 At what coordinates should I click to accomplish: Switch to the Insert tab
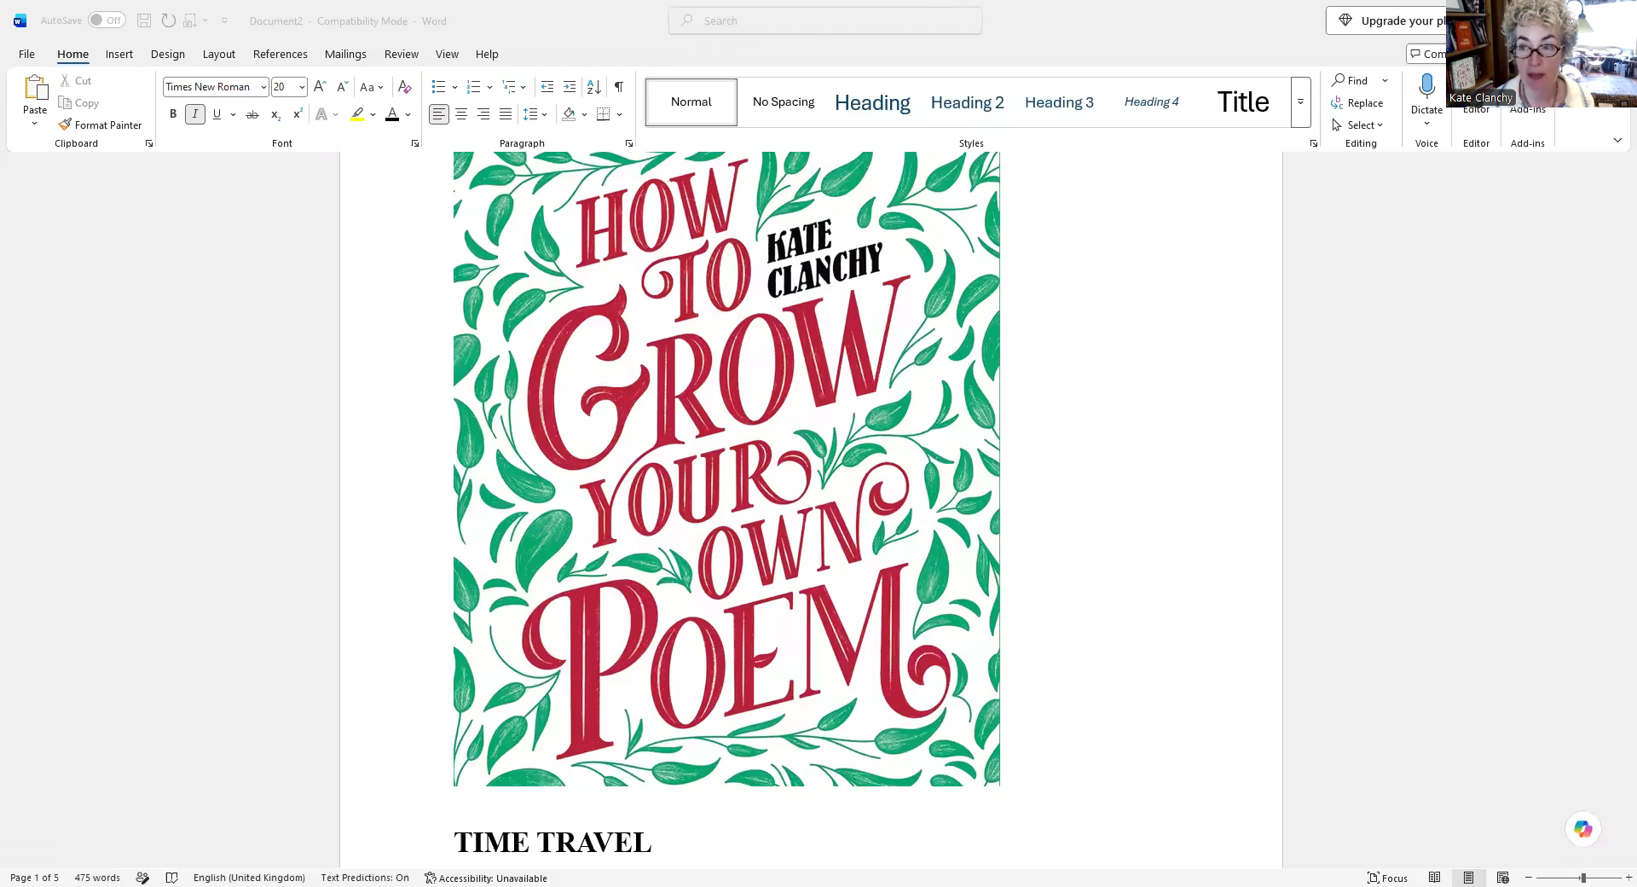(x=119, y=54)
